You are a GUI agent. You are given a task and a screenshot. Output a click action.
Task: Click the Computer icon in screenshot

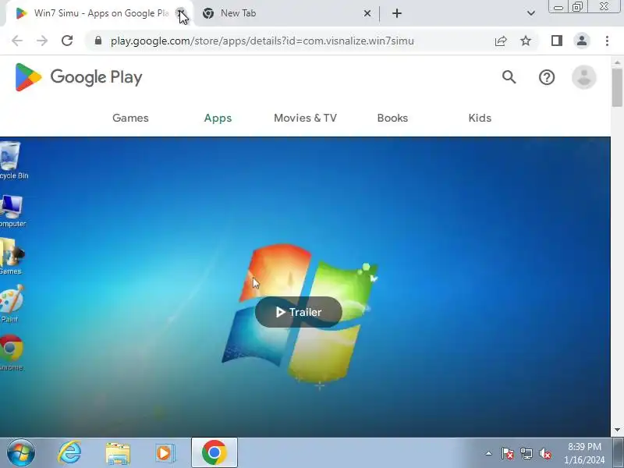pos(11,211)
